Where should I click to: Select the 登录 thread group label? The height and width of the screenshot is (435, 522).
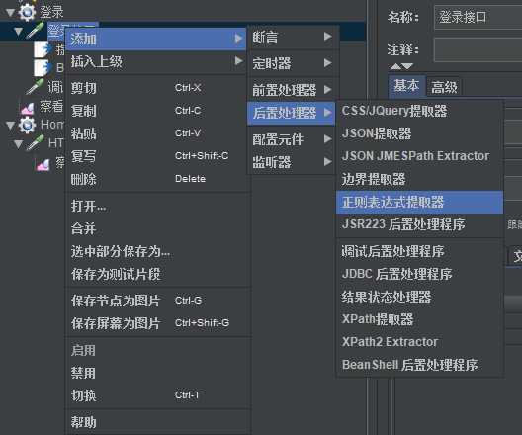click(x=51, y=12)
